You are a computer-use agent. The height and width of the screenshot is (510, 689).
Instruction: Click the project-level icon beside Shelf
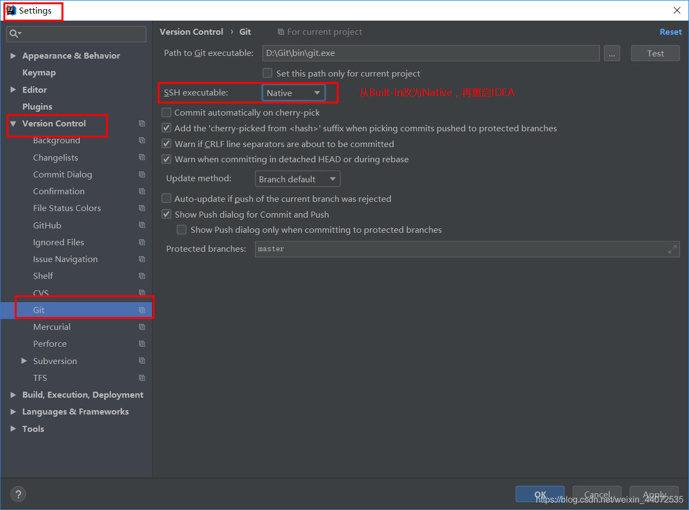(x=142, y=276)
